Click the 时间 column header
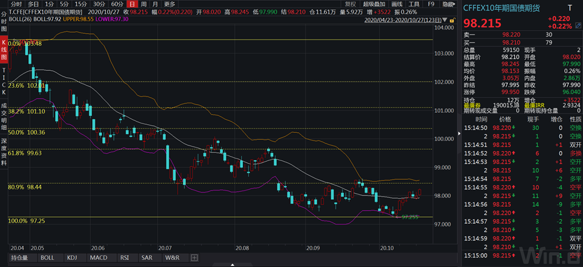This screenshot has width=583, height=267. [x=481, y=119]
